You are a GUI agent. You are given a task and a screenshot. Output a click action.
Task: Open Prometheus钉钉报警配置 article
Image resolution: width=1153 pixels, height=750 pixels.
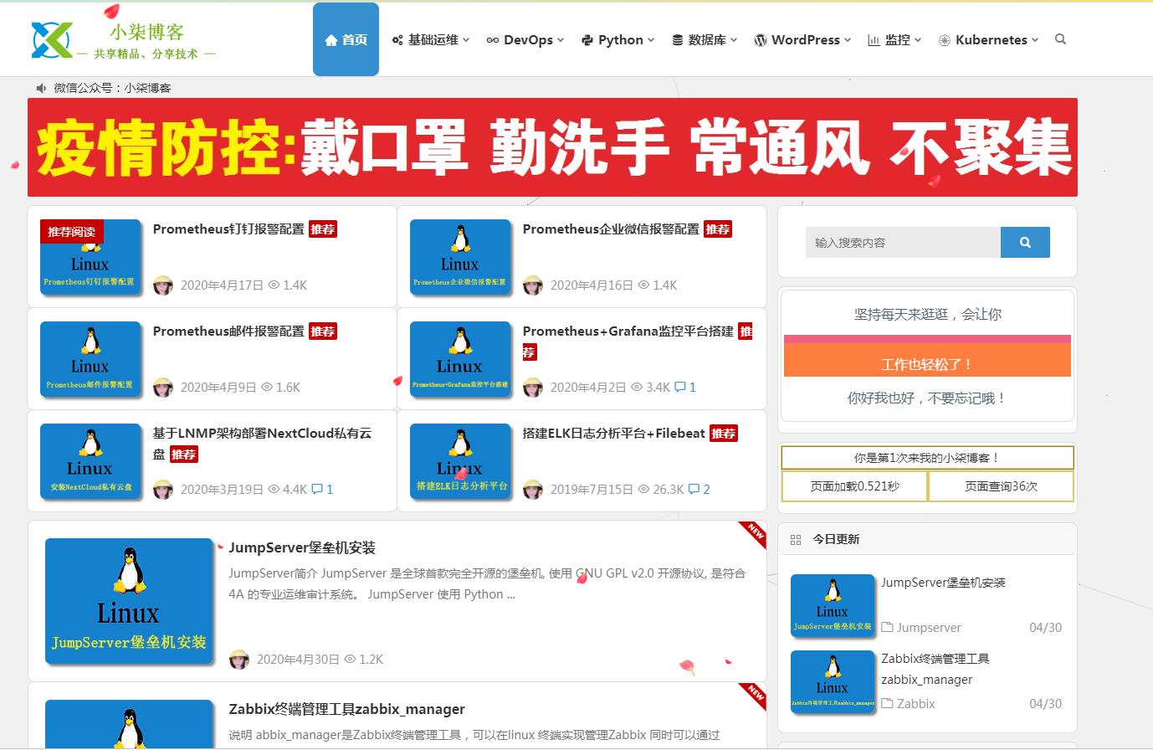[228, 229]
